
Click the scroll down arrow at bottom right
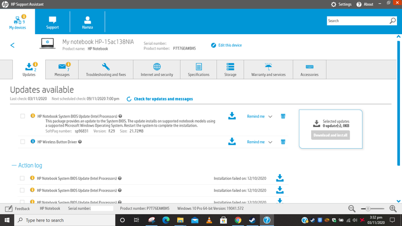tap(398, 201)
